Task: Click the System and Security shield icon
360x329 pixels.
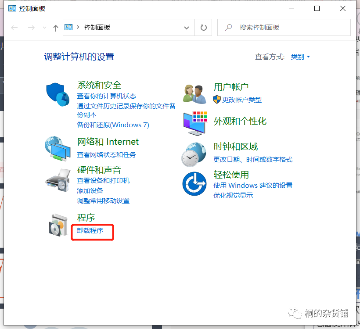Action: 58,94
